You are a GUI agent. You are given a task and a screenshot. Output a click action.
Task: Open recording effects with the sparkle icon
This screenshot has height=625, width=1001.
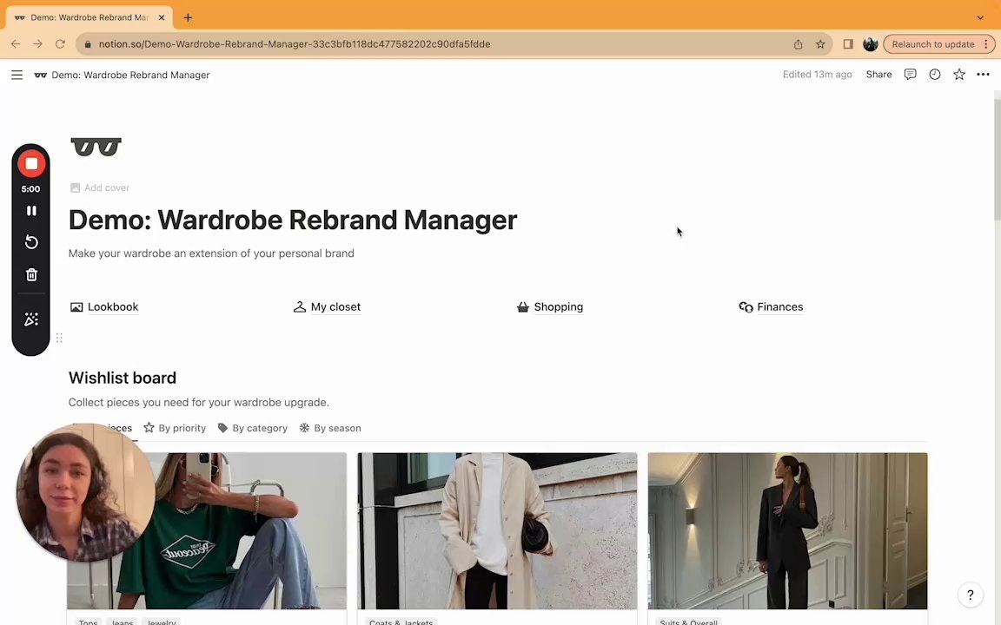pos(31,319)
